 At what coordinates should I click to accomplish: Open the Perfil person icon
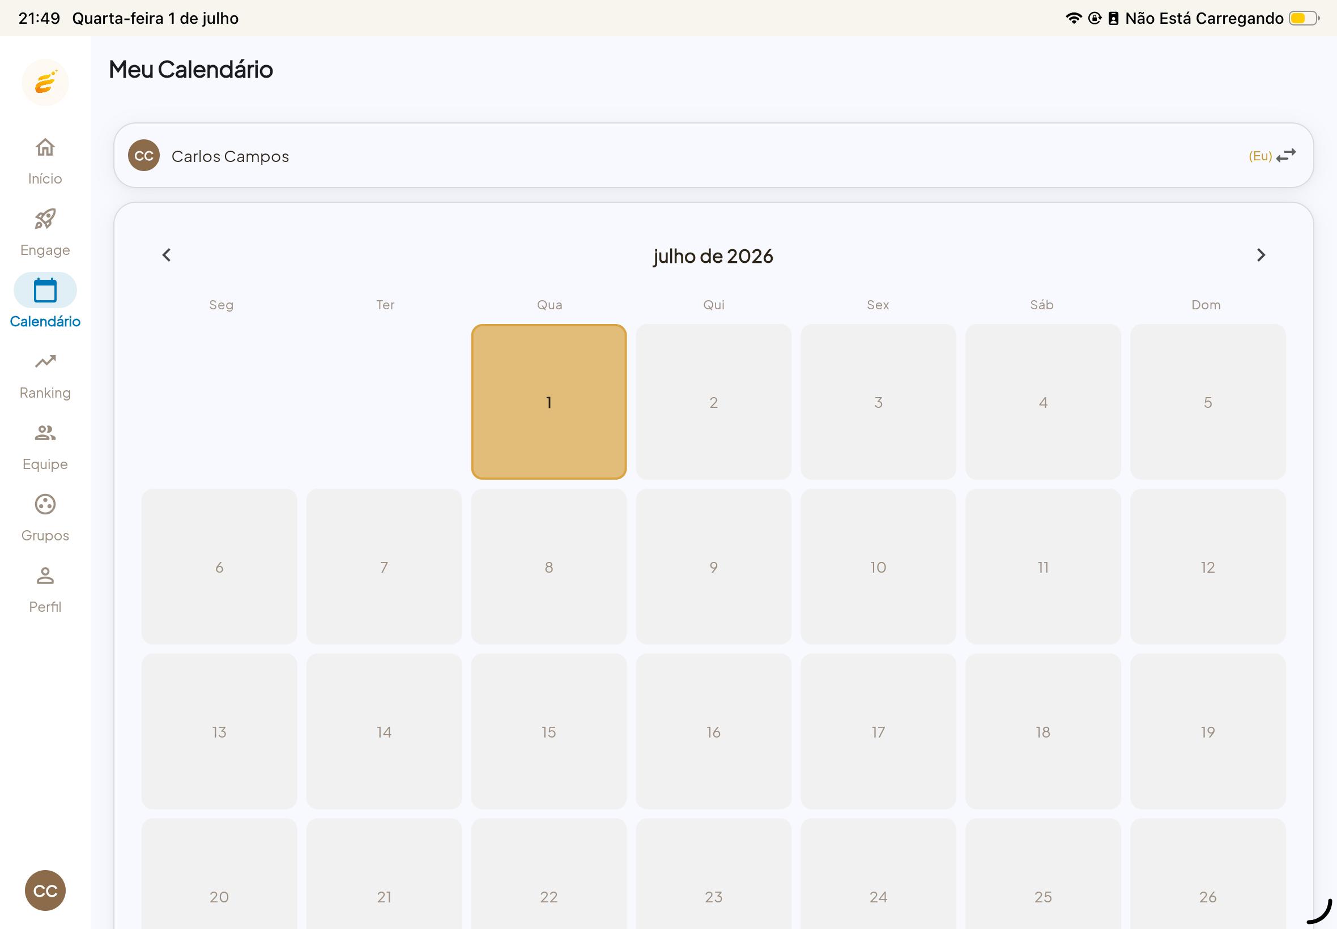[x=45, y=576]
